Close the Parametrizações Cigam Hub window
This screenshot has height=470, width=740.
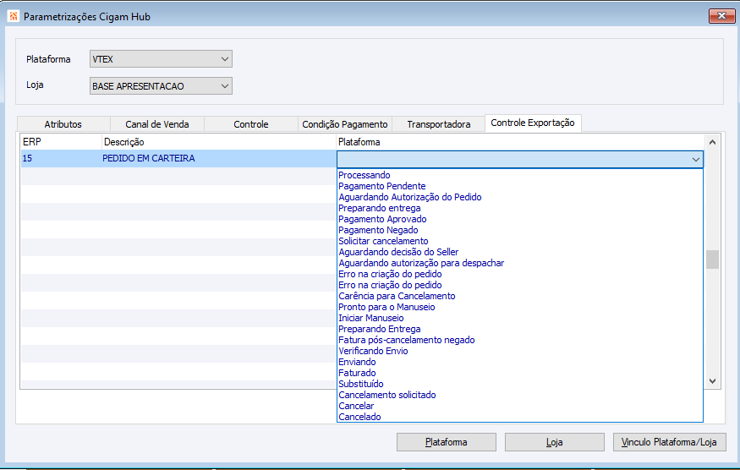click(721, 16)
